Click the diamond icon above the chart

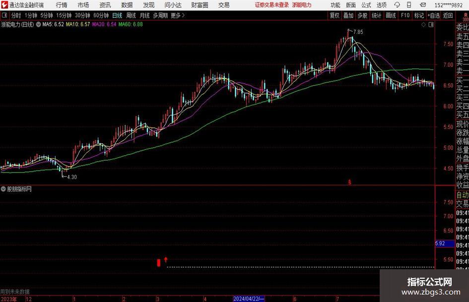point(423,25)
